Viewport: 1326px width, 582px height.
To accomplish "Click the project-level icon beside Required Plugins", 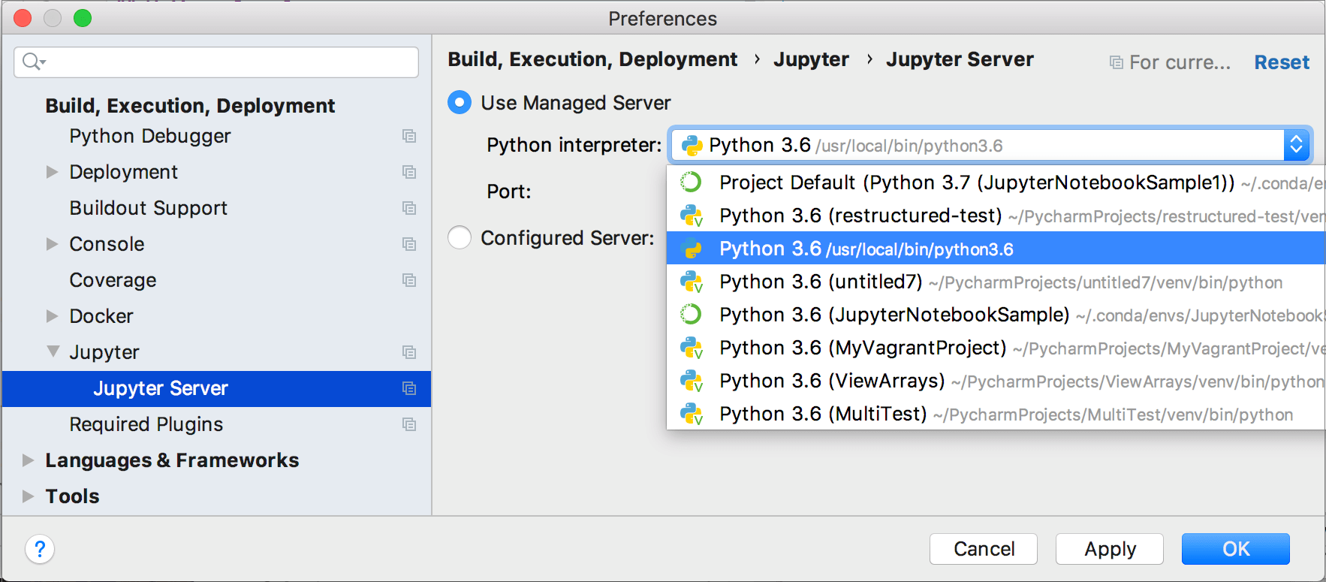I will 409,424.
